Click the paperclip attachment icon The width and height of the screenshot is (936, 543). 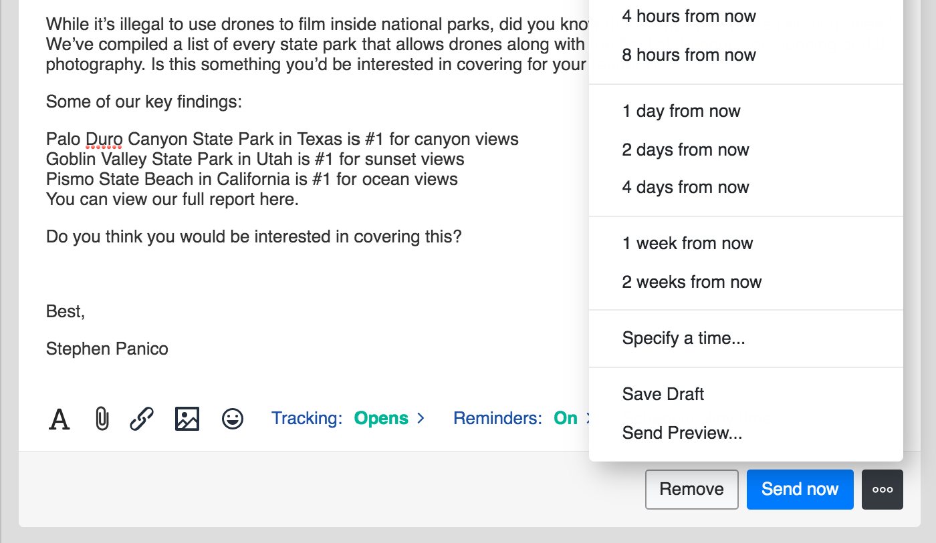click(102, 419)
